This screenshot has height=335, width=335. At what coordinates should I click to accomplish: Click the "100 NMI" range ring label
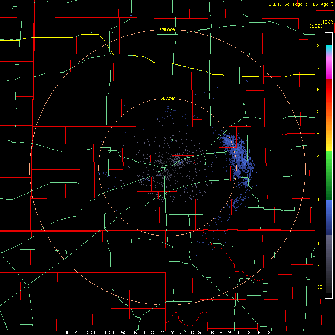tap(167, 29)
